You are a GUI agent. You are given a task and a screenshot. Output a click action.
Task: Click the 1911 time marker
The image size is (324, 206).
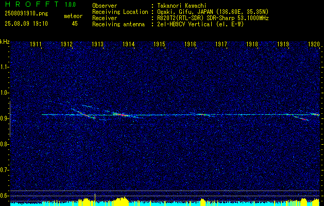tap(36, 44)
